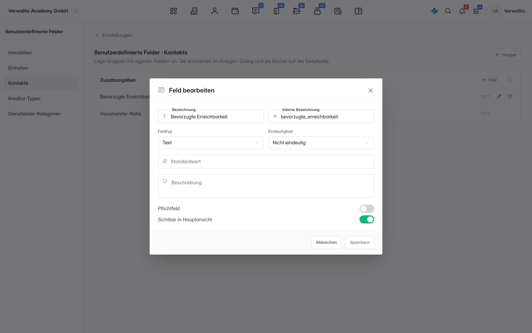Open the Eindeutigkeit dropdown
The width and height of the screenshot is (532, 333).
point(321,143)
